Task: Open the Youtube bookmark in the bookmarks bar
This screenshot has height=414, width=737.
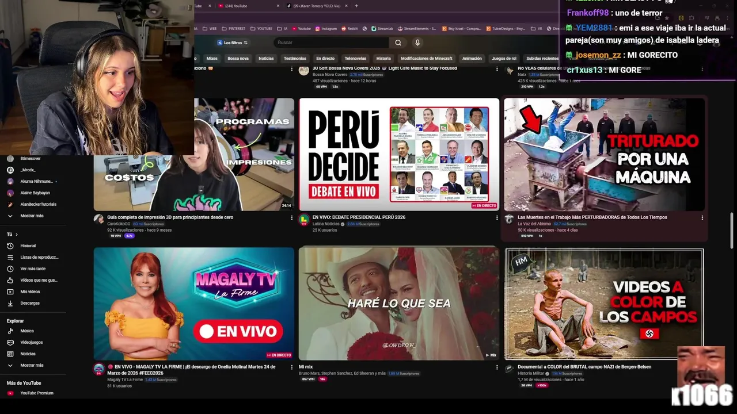Action: tap(302, 28)
